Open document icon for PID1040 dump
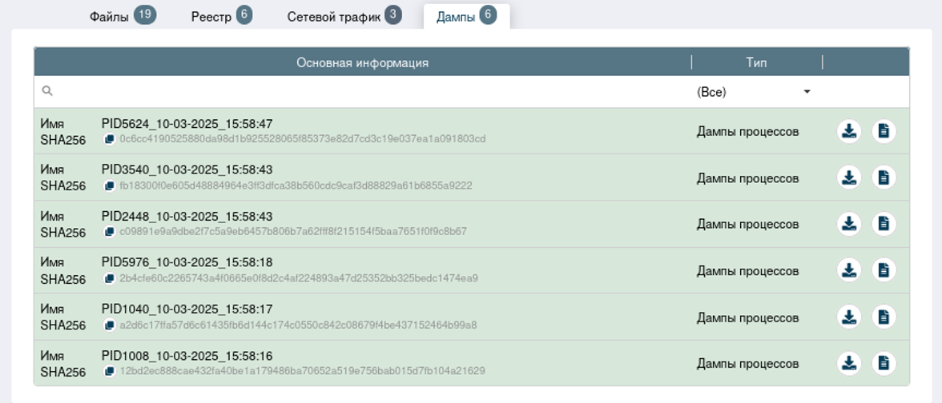Screen dimensions: 942x403 (884, 317)
